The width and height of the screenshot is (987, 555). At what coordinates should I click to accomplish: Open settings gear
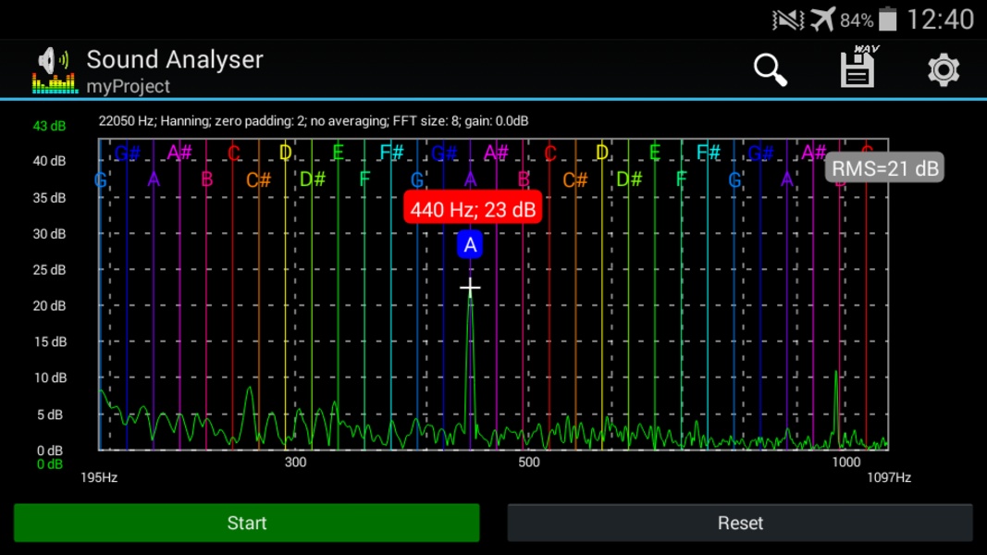[943, 69]
